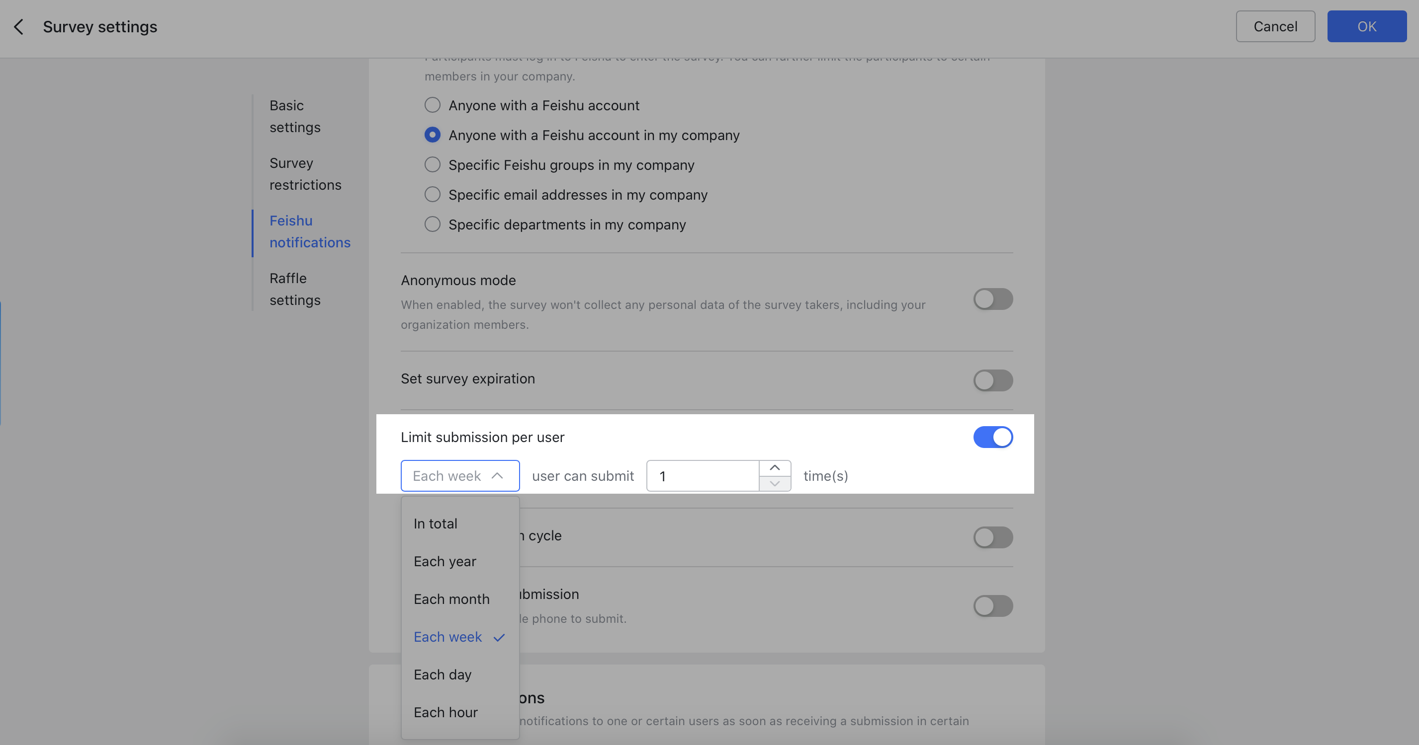Select In total from the dropdown options
Screen dimensions: 1419x745
coord(435,522)
